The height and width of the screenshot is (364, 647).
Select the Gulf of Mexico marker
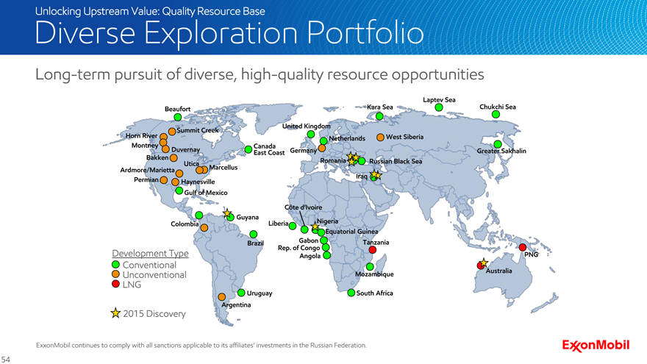tap(179, 192)
